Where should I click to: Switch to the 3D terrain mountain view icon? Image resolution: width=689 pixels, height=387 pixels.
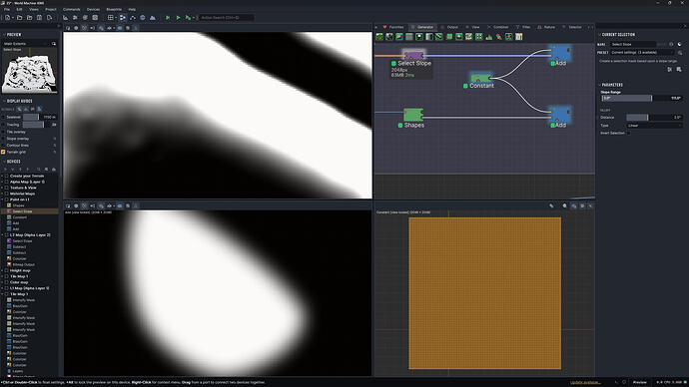(153, 18)
